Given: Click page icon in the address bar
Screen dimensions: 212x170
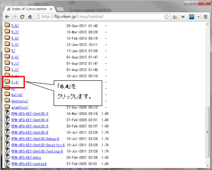Looking at the screenshot, I should (38, 17).
